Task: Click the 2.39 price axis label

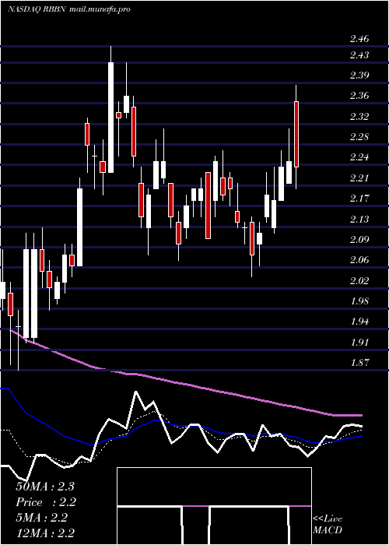Action: click(359, 76)
